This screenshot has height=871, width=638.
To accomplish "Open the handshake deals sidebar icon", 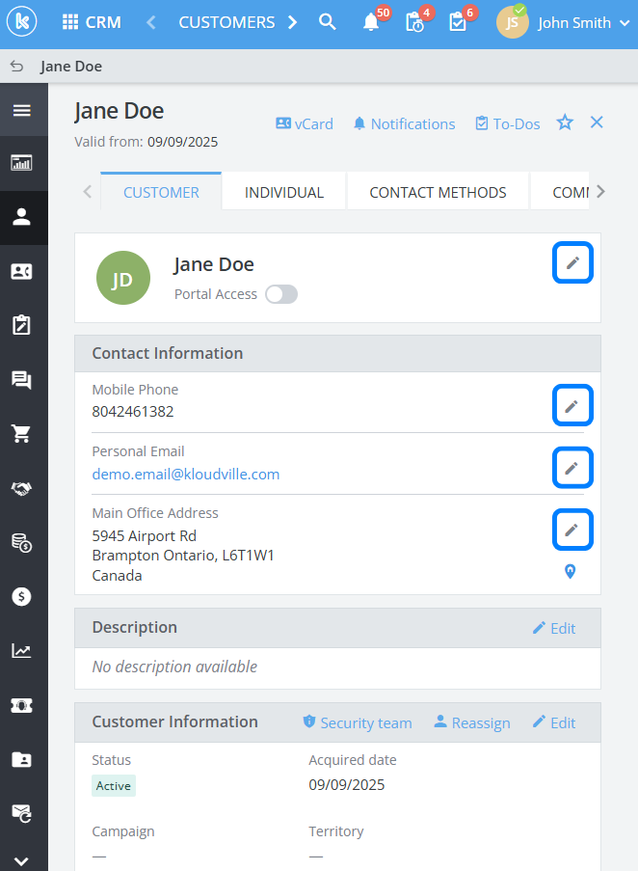I will (x=21, y=489).
